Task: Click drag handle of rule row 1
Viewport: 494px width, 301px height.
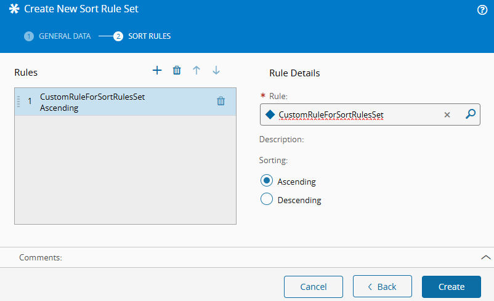Action: pos(18,102)
